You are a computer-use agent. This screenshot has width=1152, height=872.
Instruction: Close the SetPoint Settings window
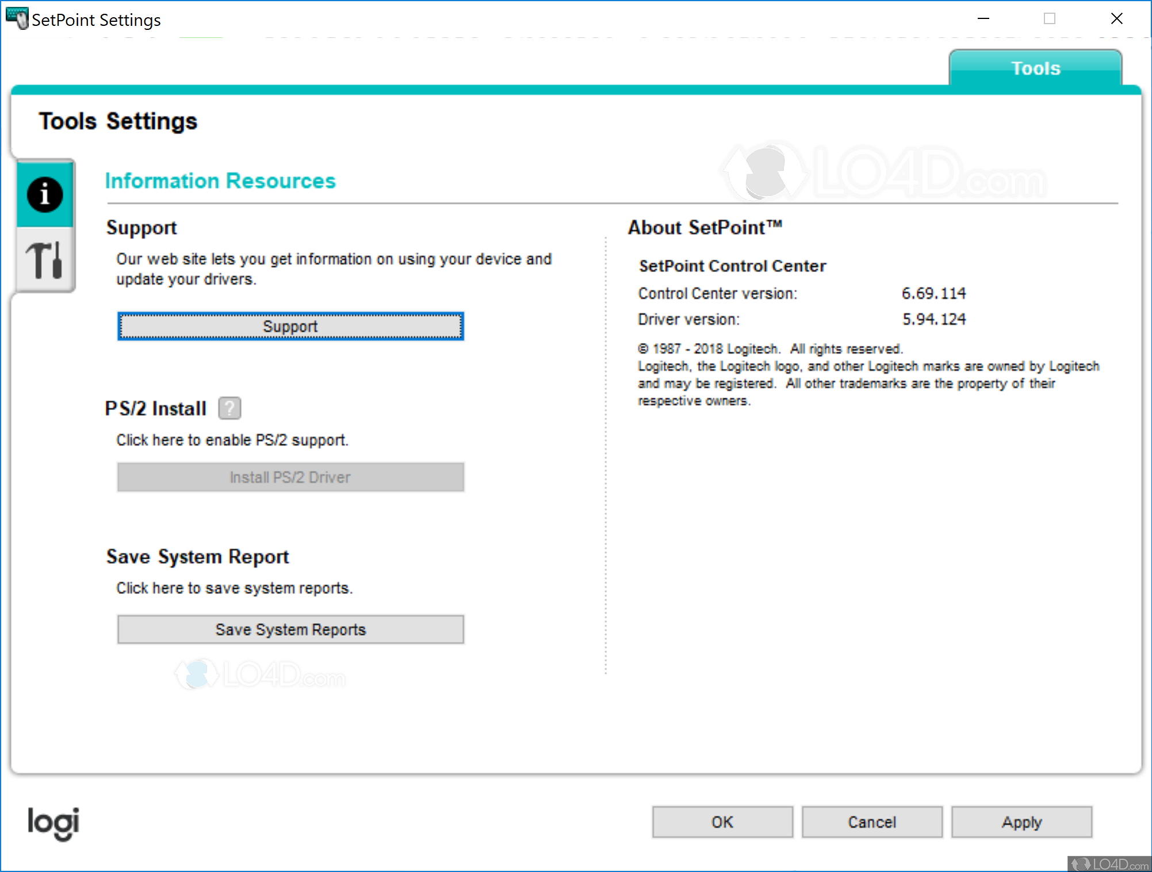pos(1117,18)
